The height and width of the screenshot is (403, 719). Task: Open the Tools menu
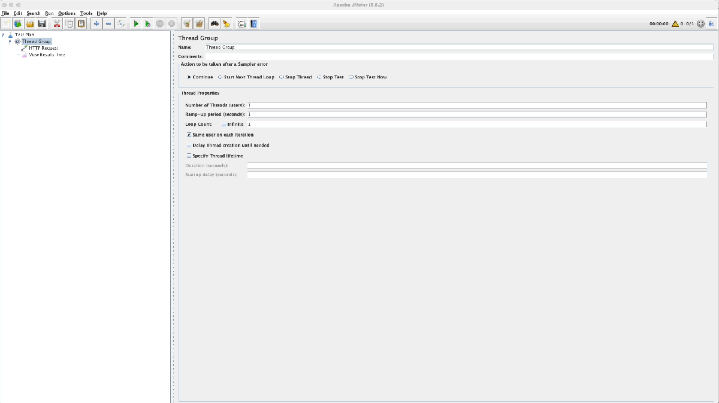click(x=86, y=13)
